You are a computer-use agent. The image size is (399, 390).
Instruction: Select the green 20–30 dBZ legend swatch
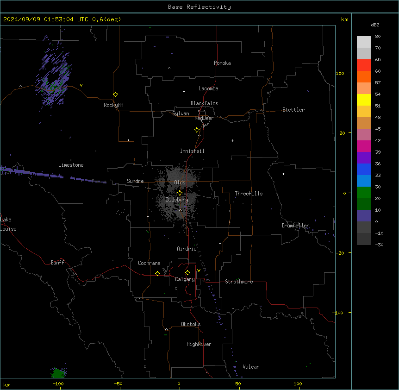(x=364, y=193)
